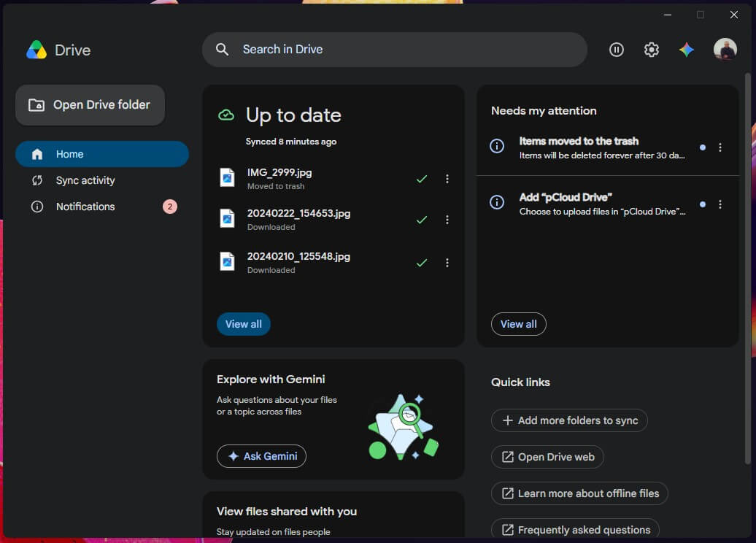Click the search magnifier icon

pos(223,49)
